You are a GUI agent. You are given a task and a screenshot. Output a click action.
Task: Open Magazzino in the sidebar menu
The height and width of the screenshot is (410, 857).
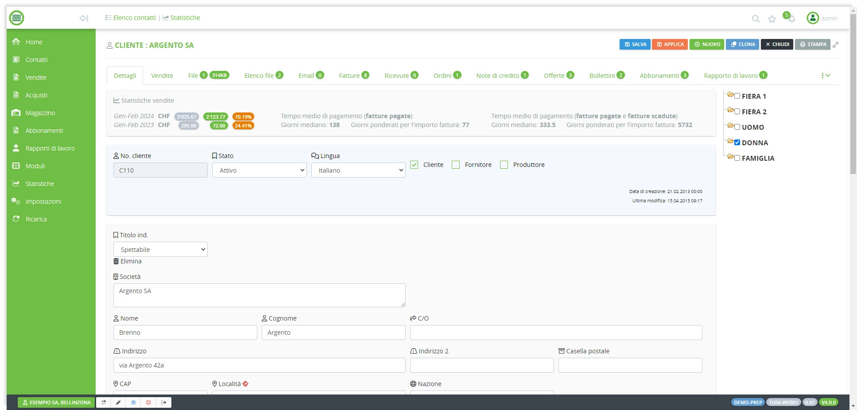click(x=40, y=113)
